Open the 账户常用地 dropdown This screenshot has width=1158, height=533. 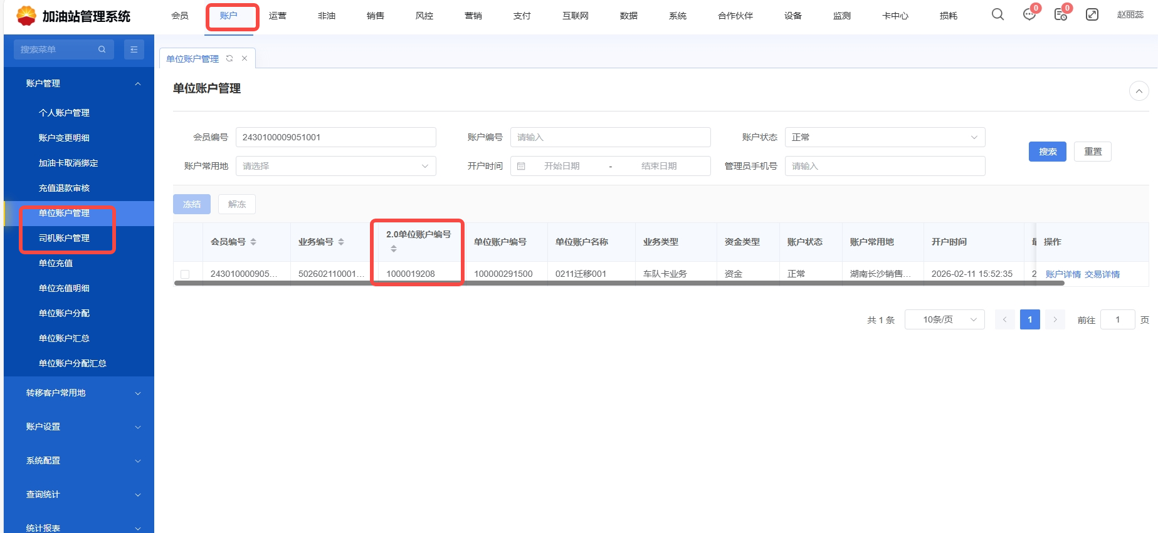[335, 166]
